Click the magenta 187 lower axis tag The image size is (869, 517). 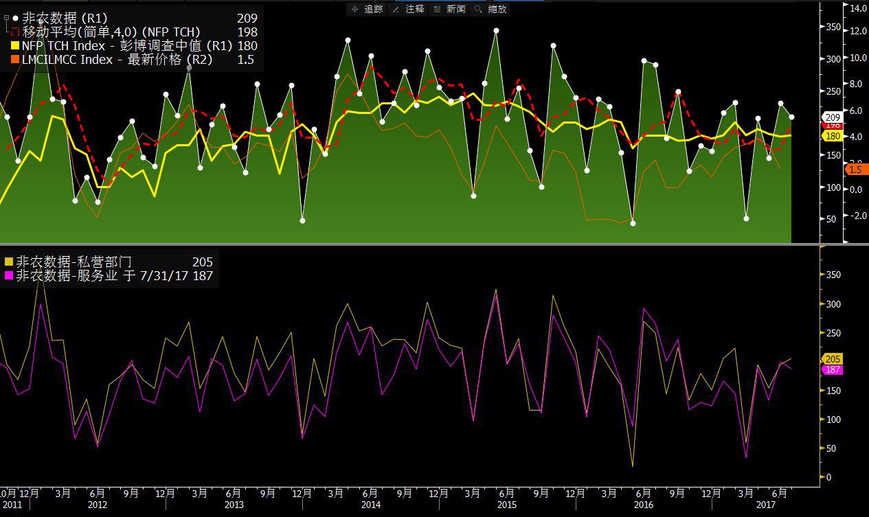[x=832, y=369]
